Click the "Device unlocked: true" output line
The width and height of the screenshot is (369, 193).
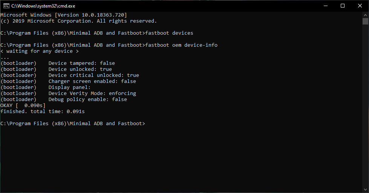(80, 69)
